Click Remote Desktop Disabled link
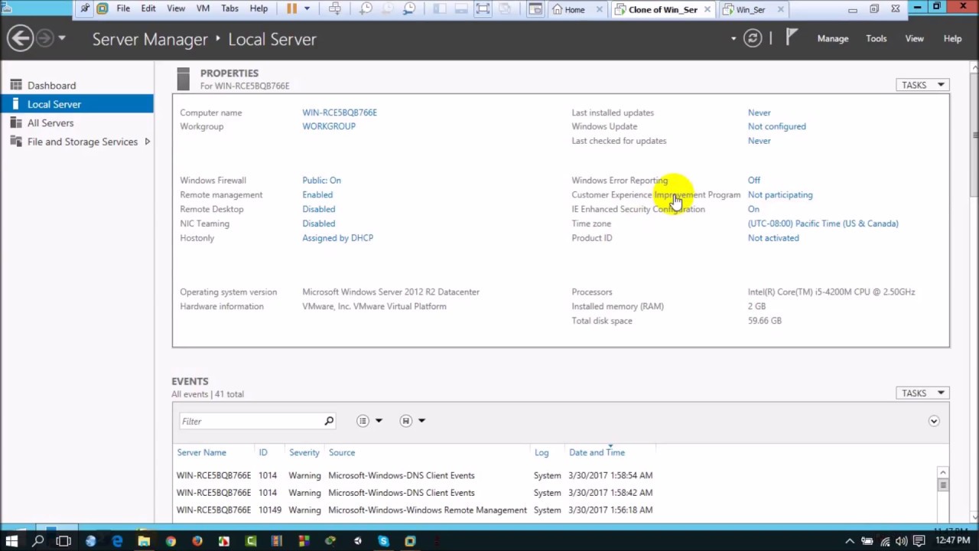Image resolution: width=979 pixels, height=551 pixels. (x=318, y=209)
